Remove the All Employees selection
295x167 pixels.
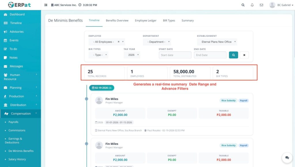118,42
